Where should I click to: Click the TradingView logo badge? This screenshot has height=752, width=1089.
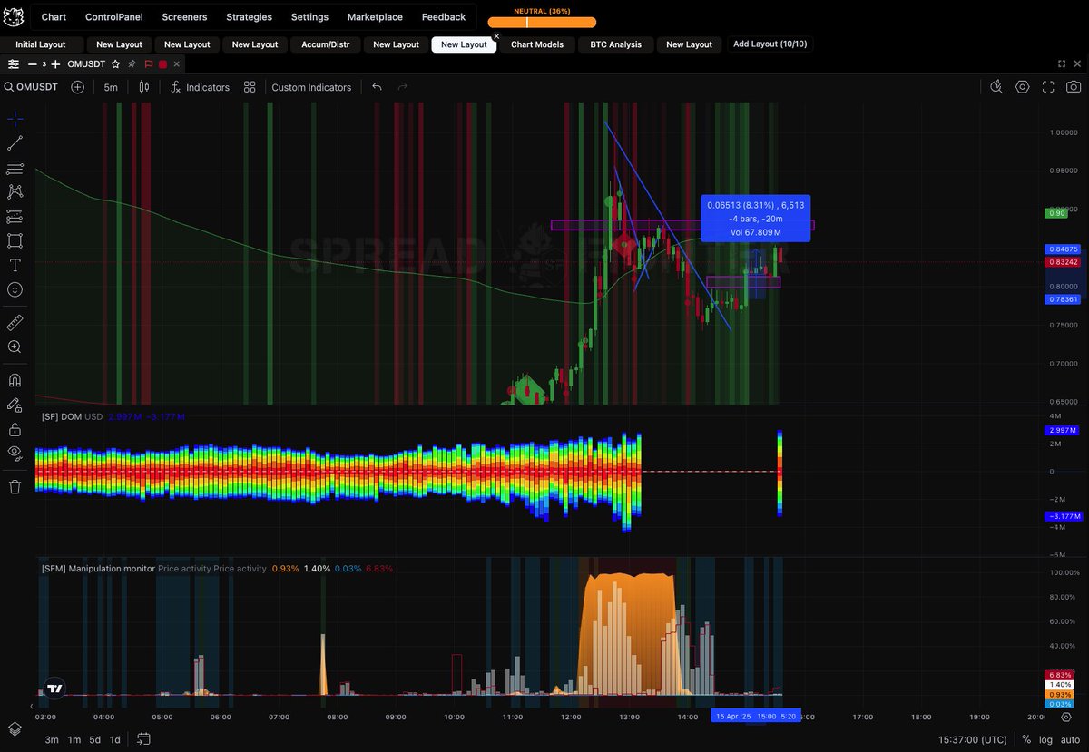(54, 689)
